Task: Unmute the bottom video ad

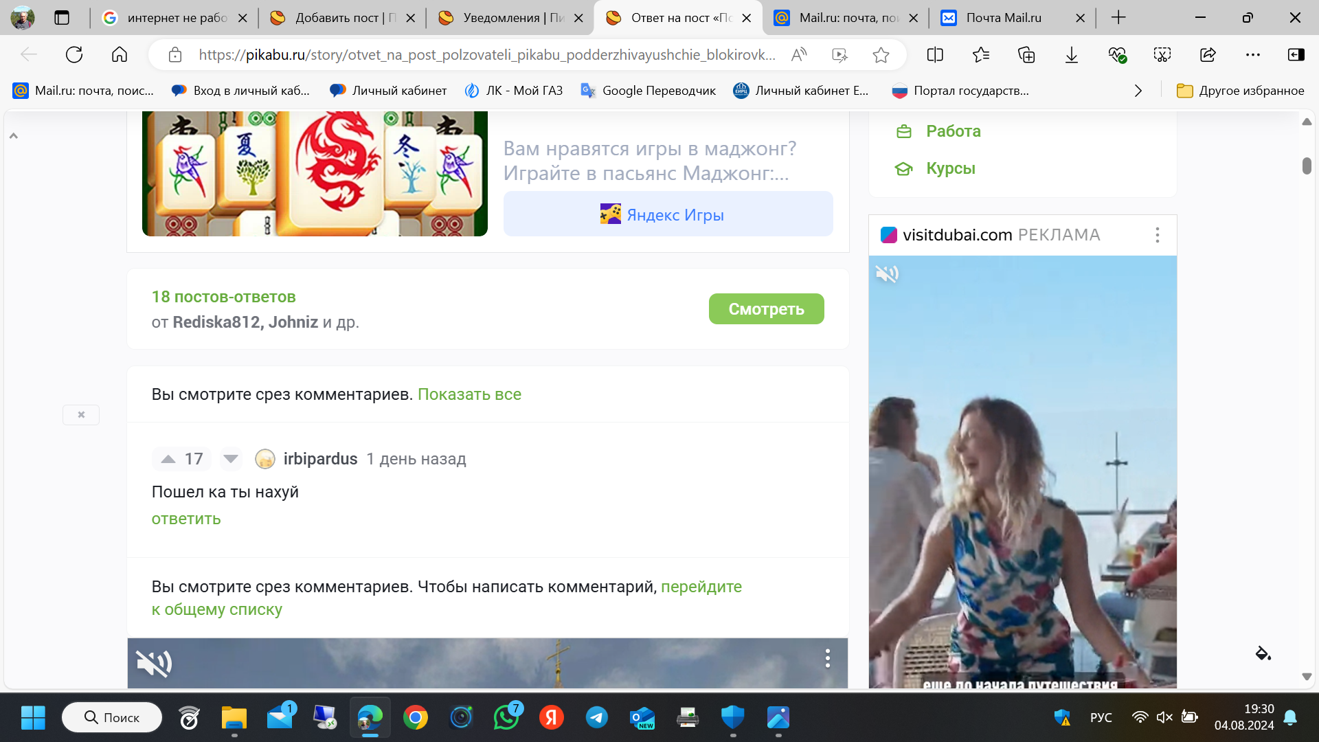Action: [x=154, y=663]
